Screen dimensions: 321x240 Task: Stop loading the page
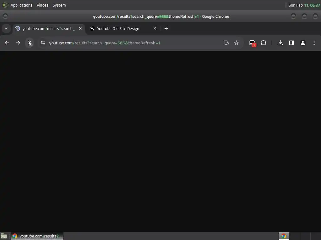coord(30,43)
